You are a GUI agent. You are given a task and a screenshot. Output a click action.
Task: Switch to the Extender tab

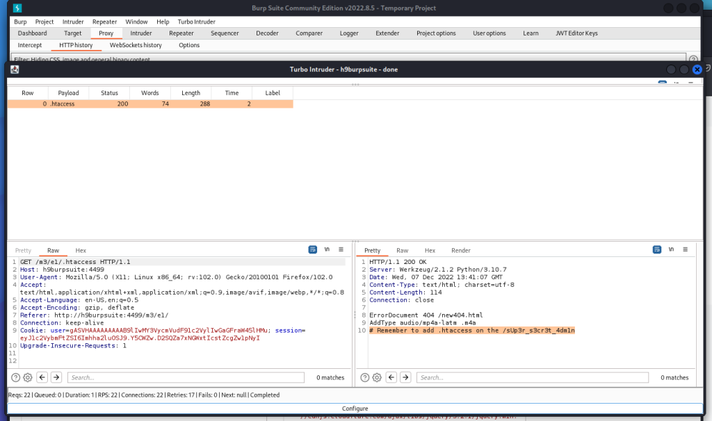tap(388, 33)
